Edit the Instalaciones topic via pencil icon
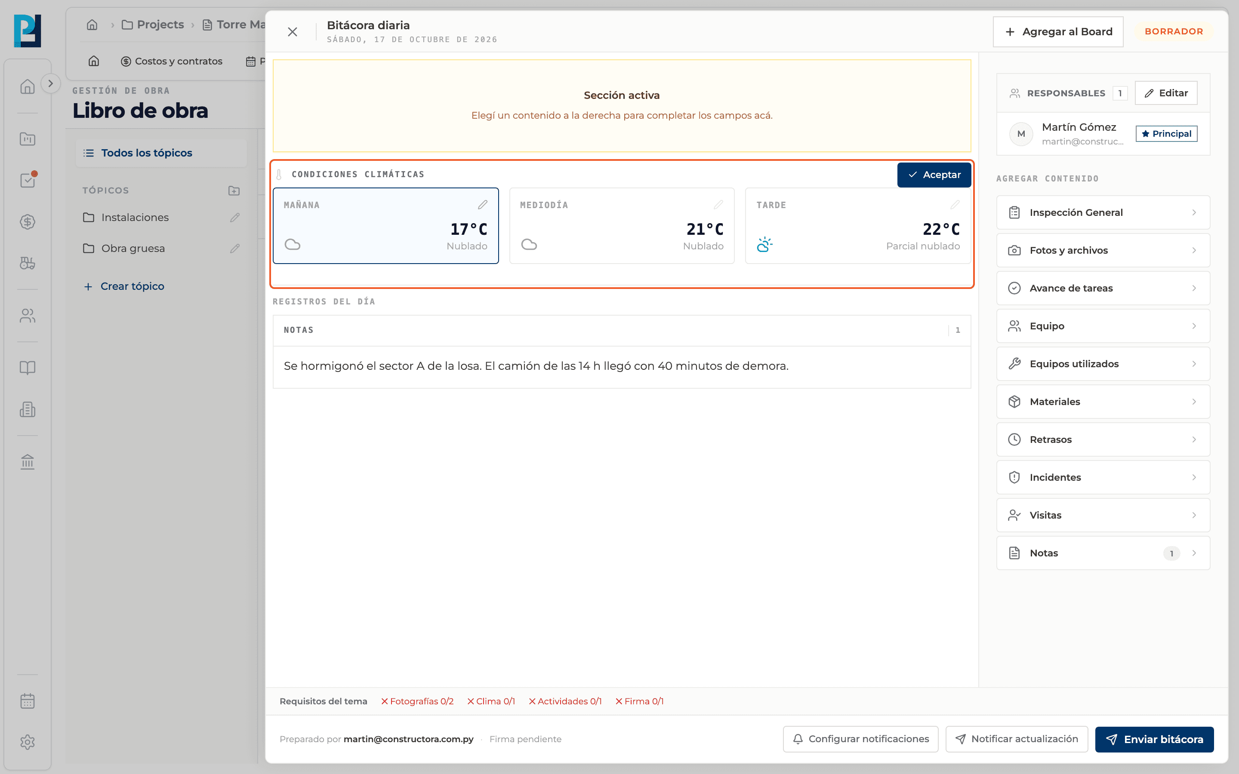Screen dimensions: 1239x774 [235, 218]
